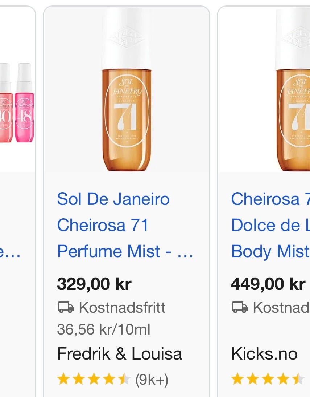The height and width of the screenshot is (397, 310).
Task: Select the Fredrik & Louisa seller name
Action: pyautogui.click(x=120, y=354)
